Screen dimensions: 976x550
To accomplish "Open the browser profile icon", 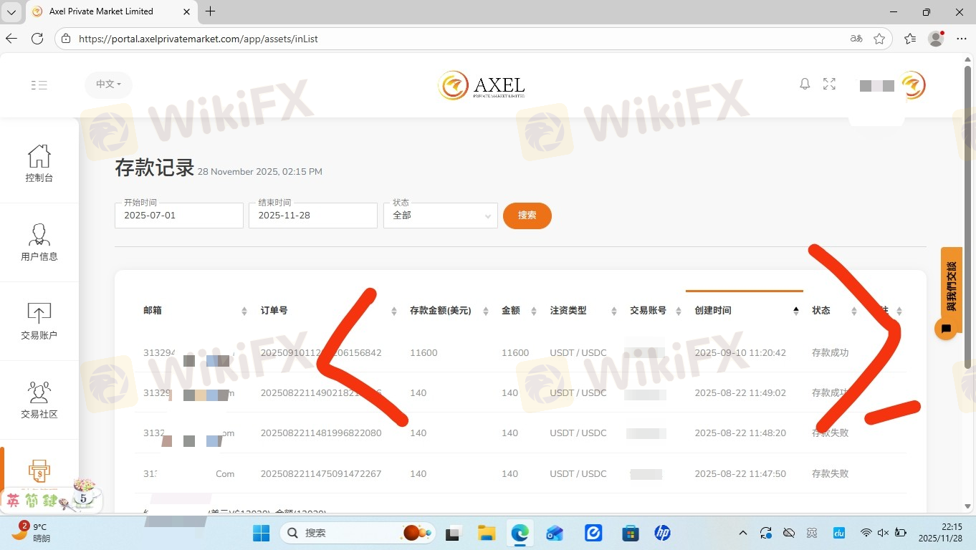I will 936,39.
